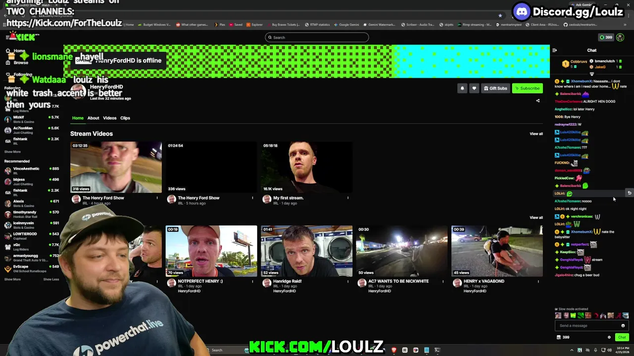Play AC7 WANTS TO BE NICKWHITE clip
Viewport: 634px width, 356px height.
(402, 251)
